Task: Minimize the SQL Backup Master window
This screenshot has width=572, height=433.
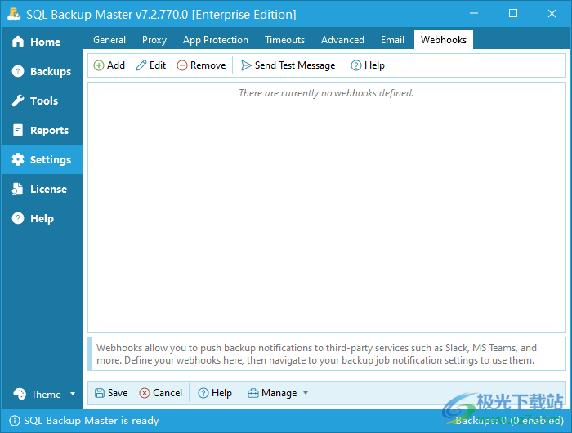Action: [474, 14]
